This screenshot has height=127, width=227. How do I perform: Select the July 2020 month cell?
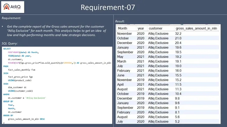120,121
